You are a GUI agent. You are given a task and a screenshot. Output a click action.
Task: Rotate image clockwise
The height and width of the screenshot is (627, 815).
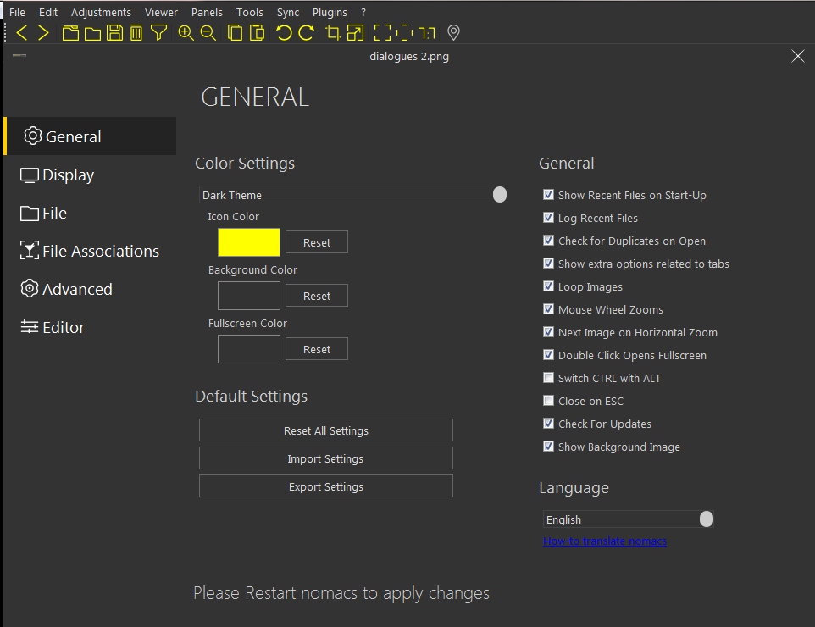pyautogui.click(x=306, y=33)
